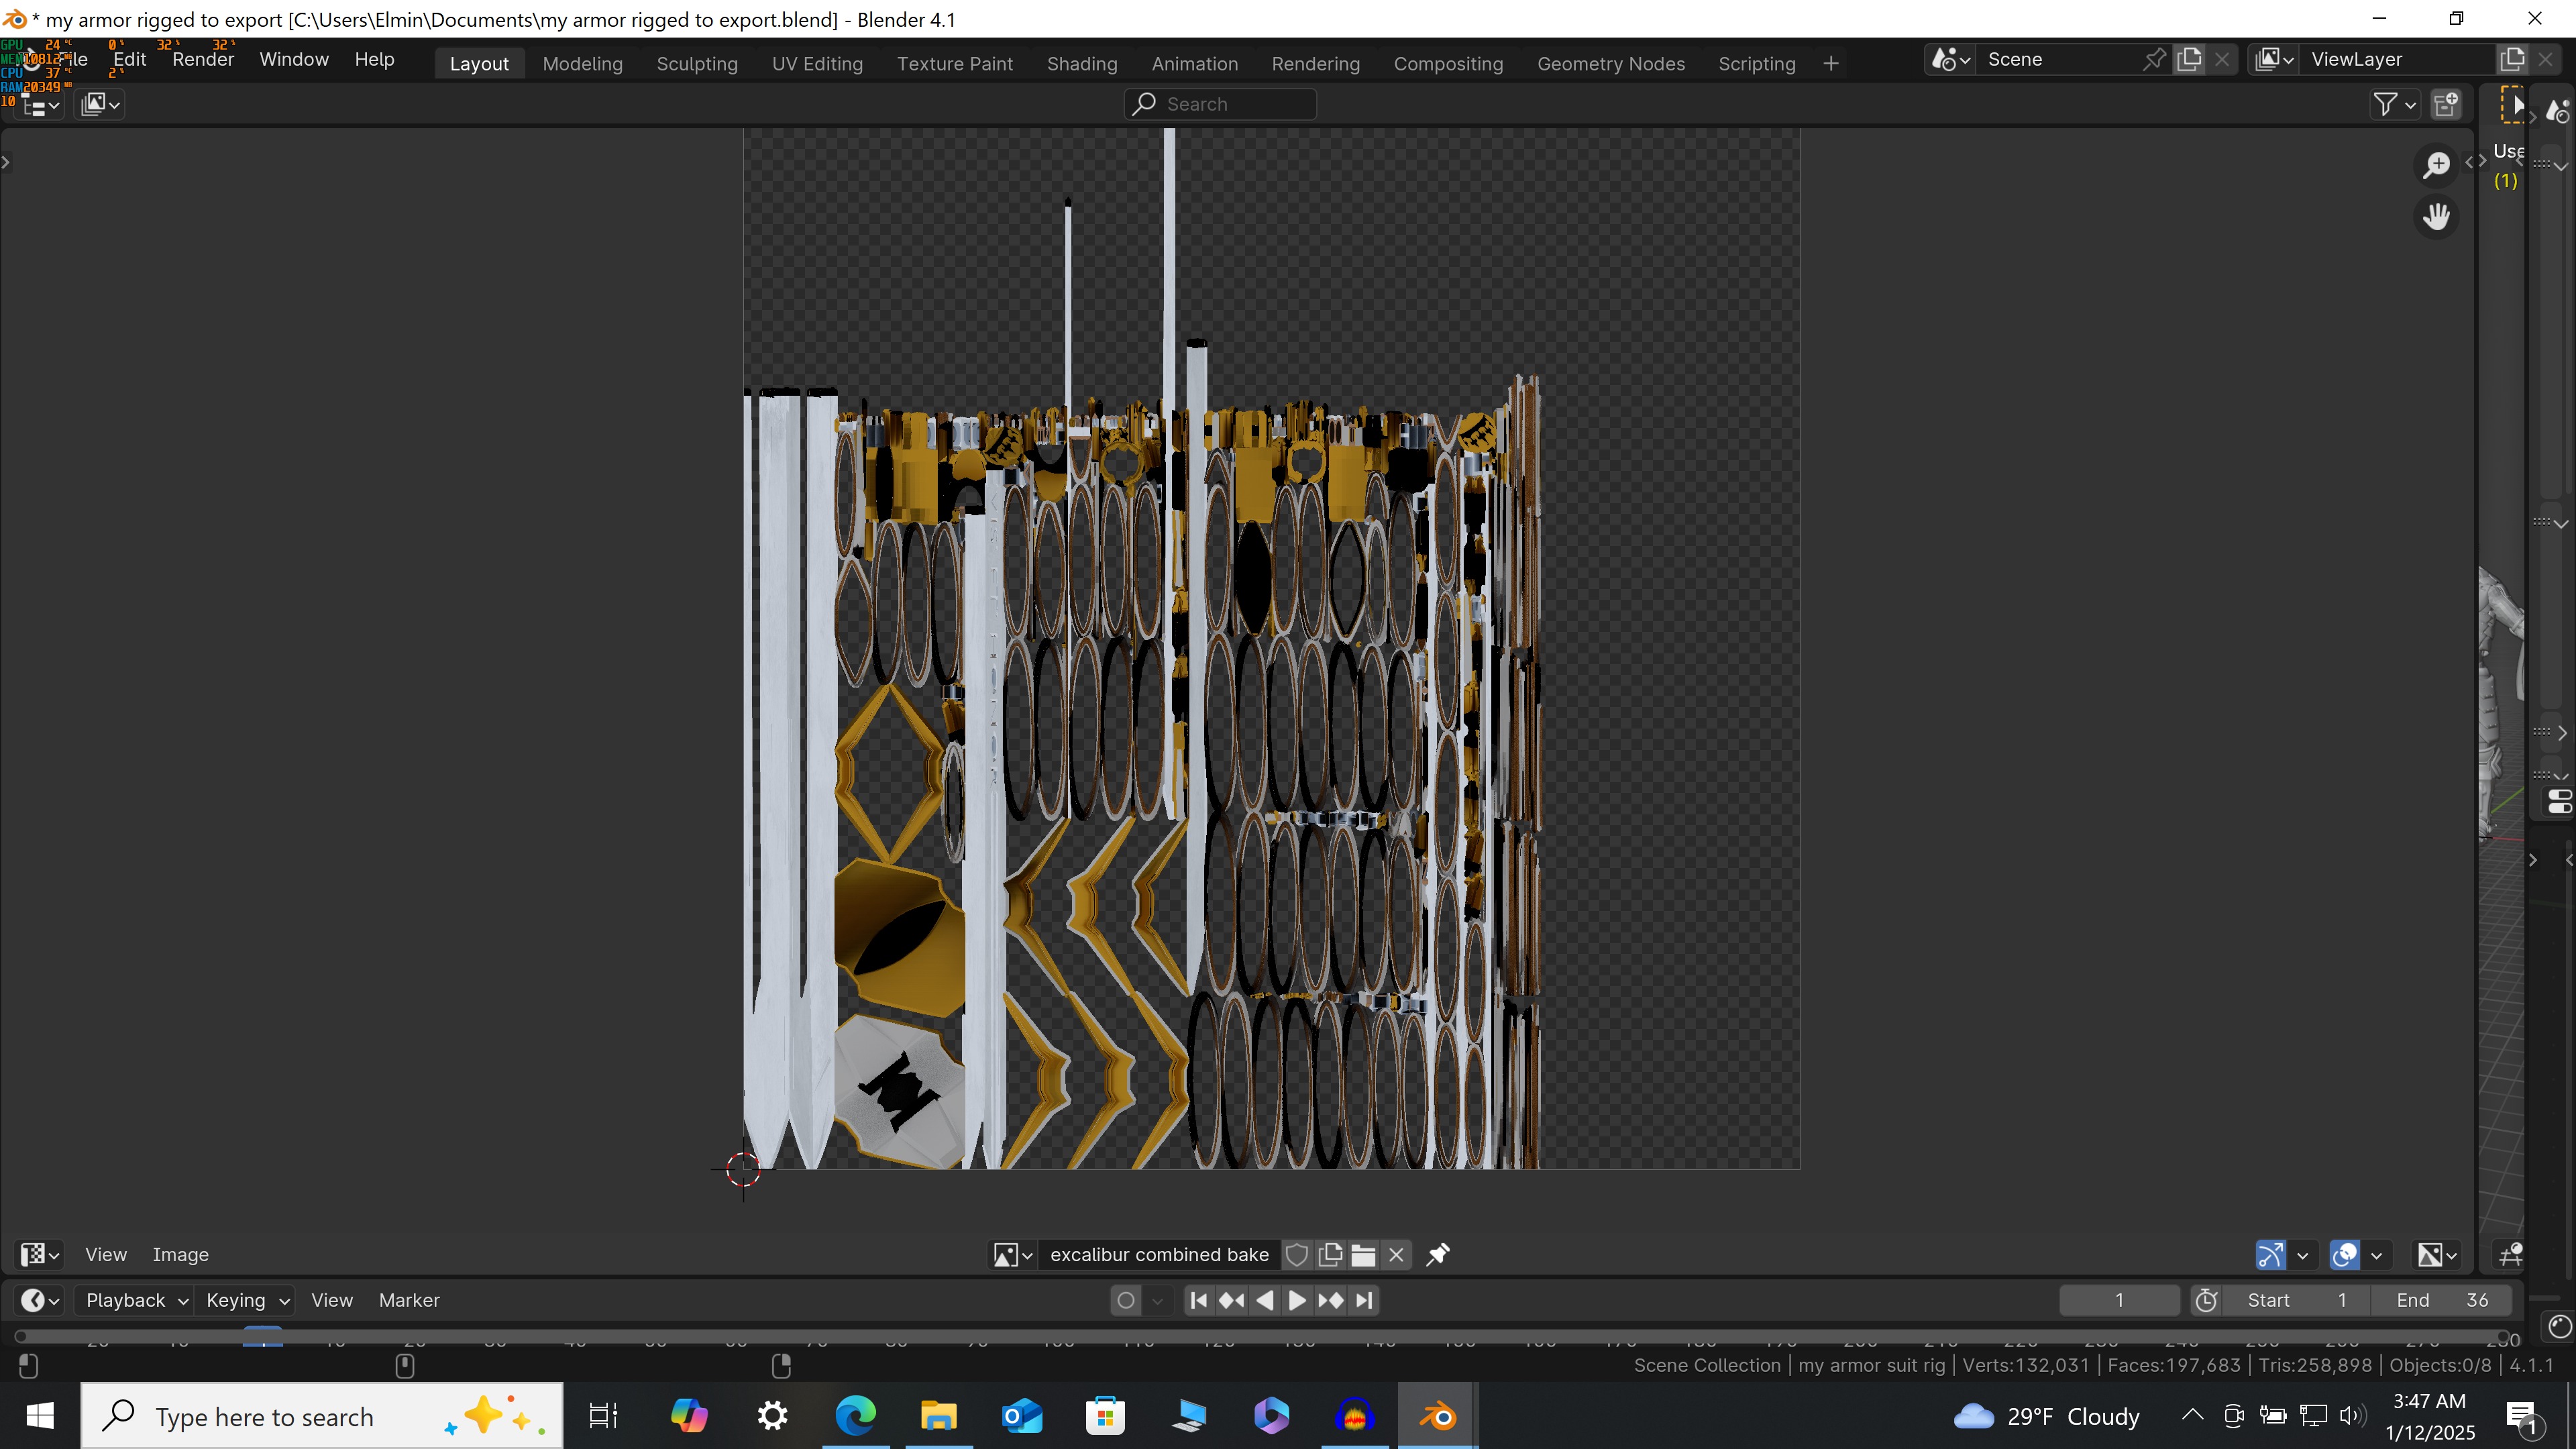
Task: Jump to next keyframe
Action: click(x=1330, y=1300)
